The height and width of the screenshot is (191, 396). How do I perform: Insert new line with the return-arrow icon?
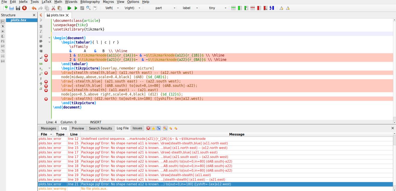tap(41, 58)
